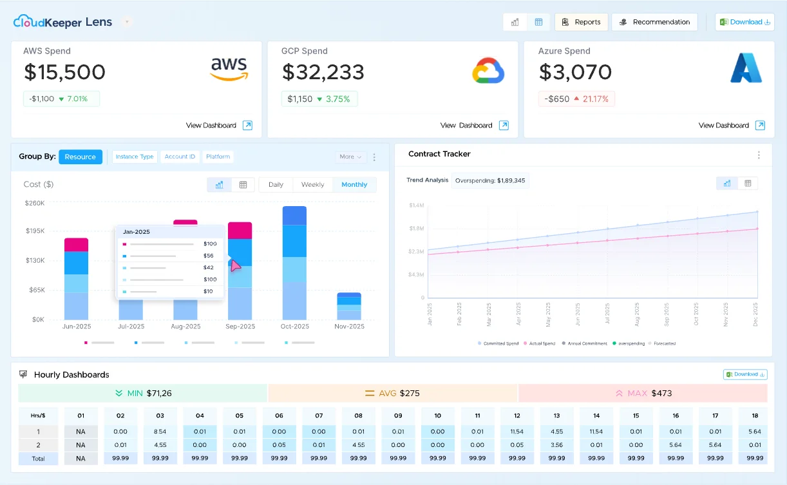Viewport: 787px width, 485px height.
Task: Select Group By Platform
Action: [218, 157]
